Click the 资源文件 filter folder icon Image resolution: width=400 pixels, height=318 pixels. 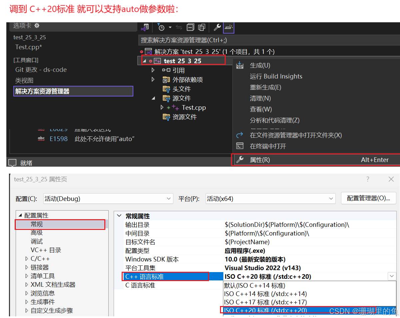click(166, 117)
